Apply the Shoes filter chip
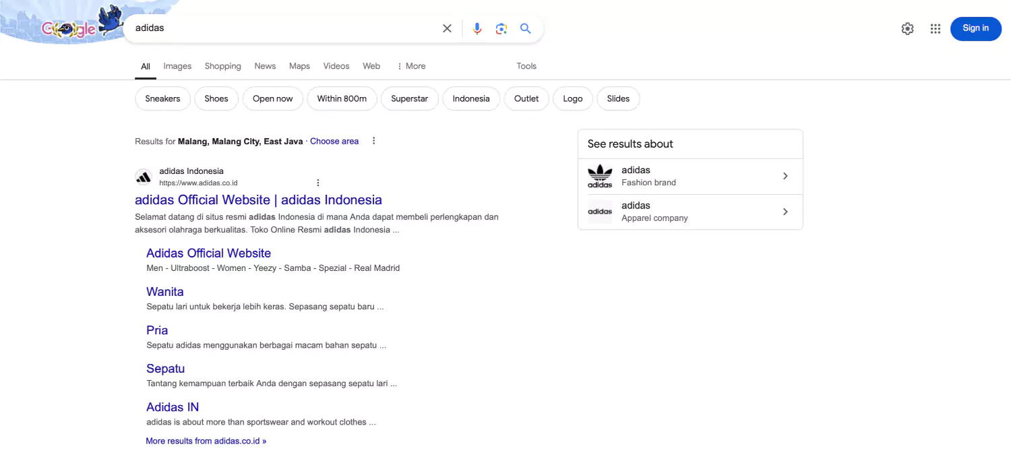 coord(216,98)
